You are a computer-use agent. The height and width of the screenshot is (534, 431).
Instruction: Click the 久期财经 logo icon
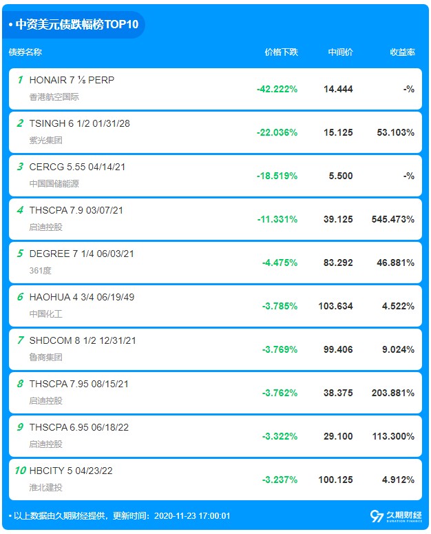[x=377, y=516]
